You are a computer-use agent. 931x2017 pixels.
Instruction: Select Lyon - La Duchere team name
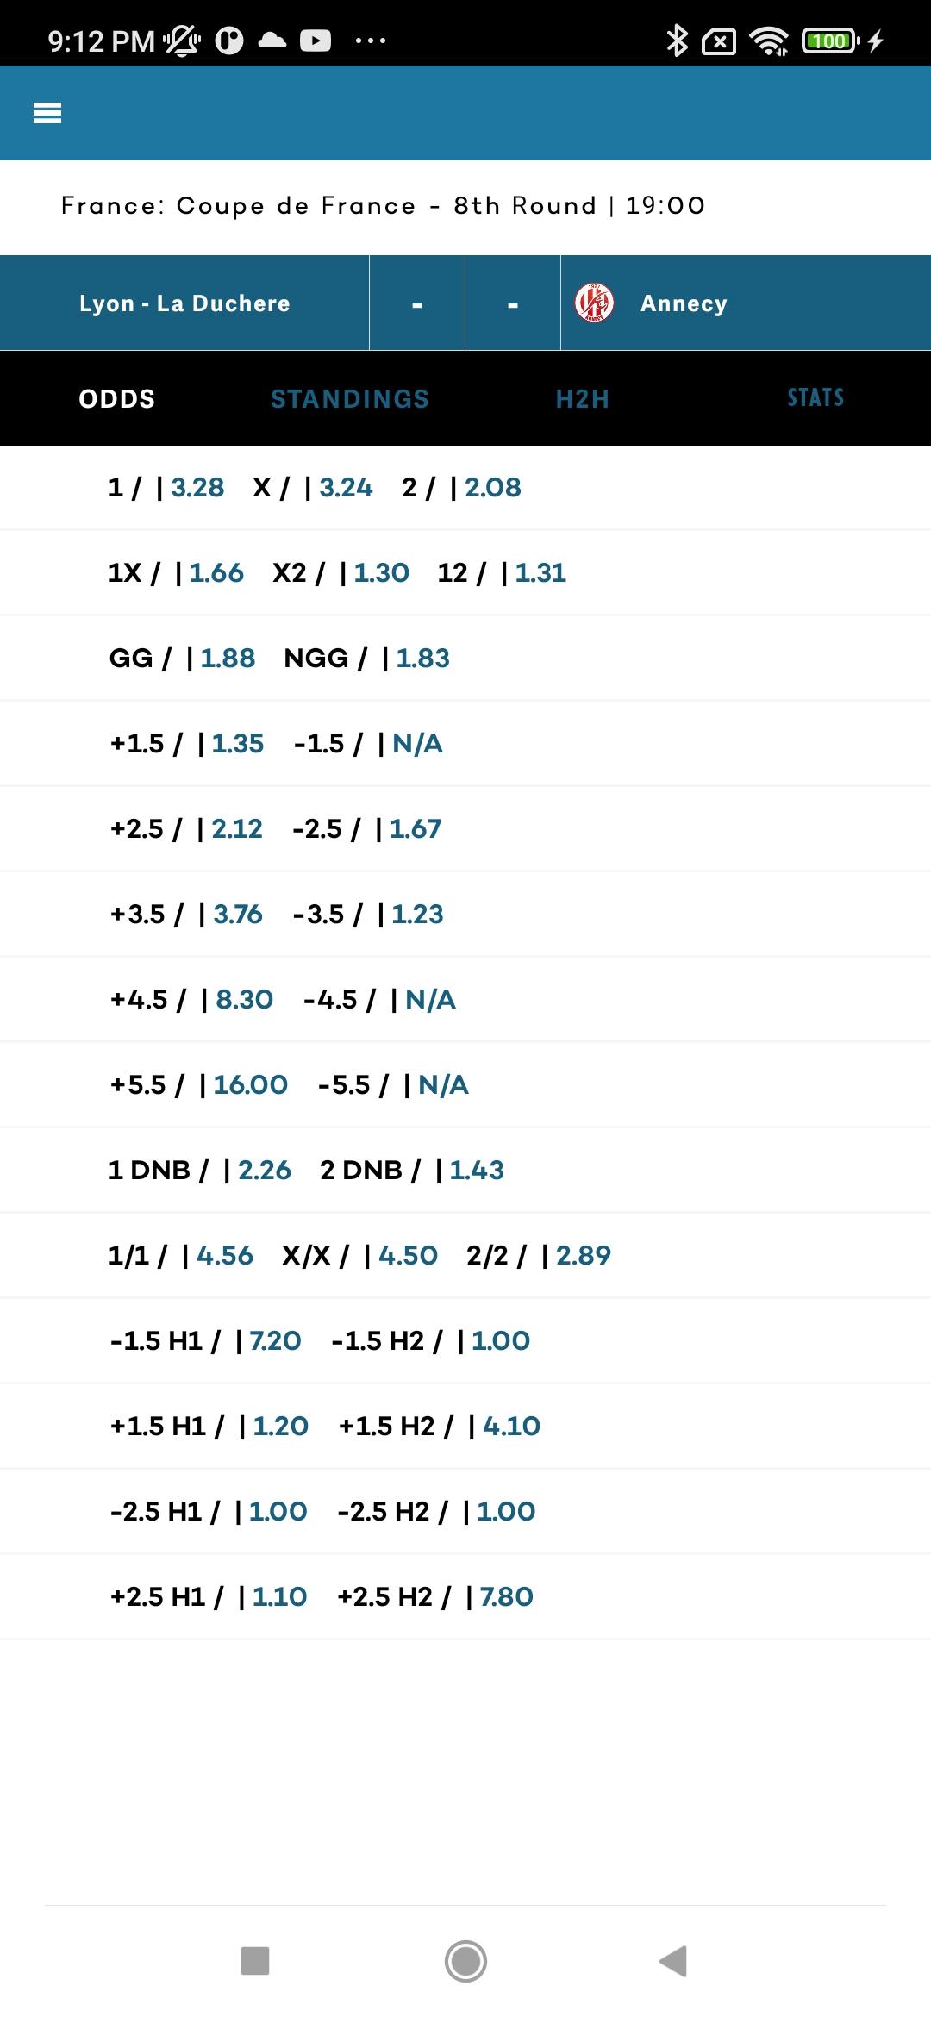184,303
